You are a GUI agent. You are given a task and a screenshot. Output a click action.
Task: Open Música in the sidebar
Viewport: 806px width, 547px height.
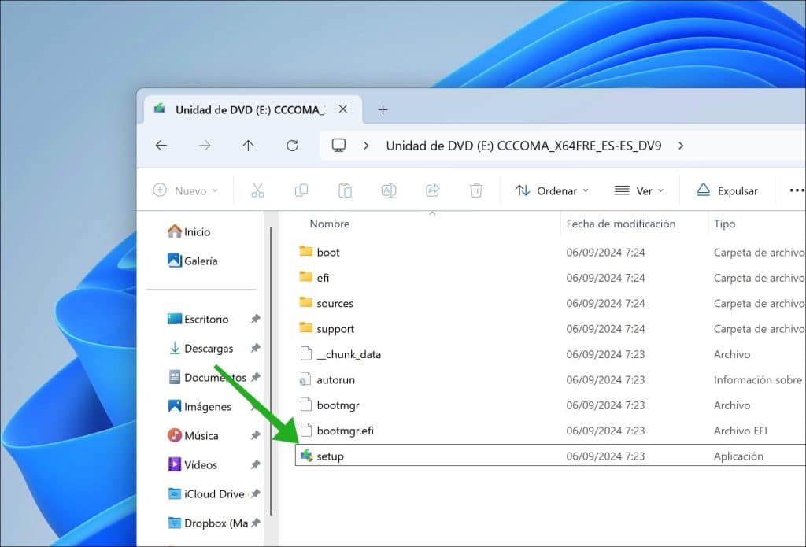[193, 435]
